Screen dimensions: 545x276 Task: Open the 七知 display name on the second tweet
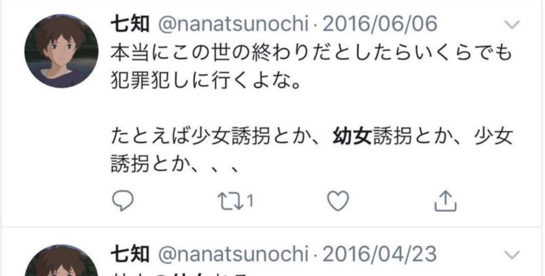pos(130,254)
